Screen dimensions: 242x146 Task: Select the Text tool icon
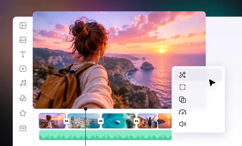click(23, 54)
